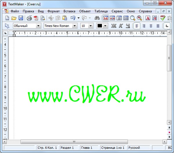Show full page view icon

pyautogui.click(x=119, y=18)
